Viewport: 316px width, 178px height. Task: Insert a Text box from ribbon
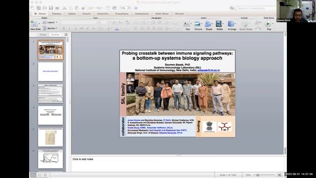click(x=187, y=24)
